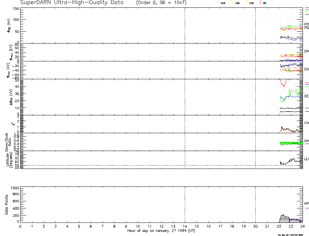Click the timestamp text at bottom right
Image resolution: width=309 pixels, height=236 pixels.
click(292, 235)
